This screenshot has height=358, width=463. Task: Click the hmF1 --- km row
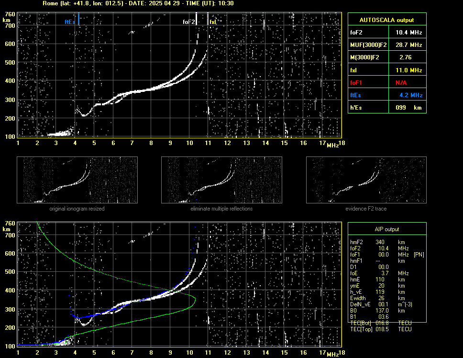tap(377, 261)
